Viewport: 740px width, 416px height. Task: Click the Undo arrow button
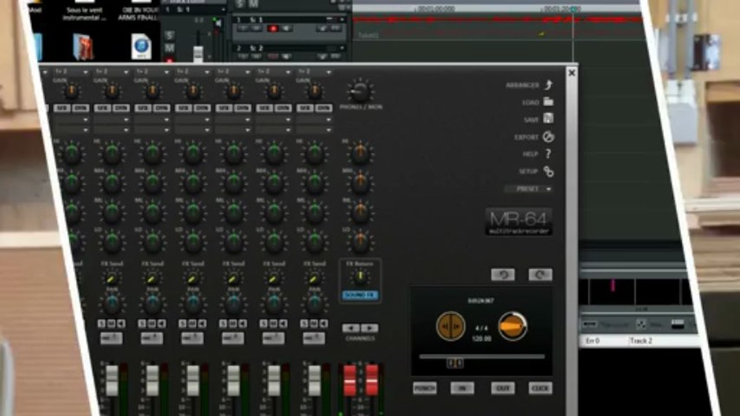(503, 274)
